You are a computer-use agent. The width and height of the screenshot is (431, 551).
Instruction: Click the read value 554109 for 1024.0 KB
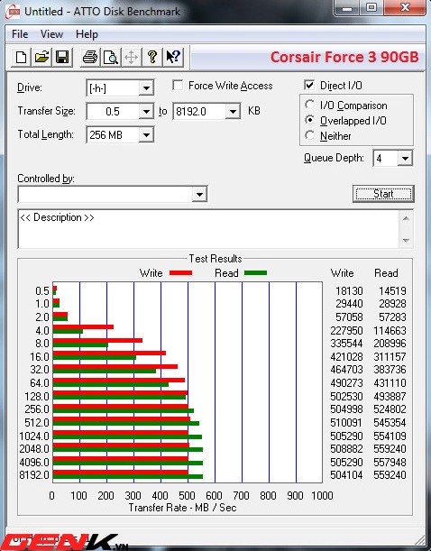click(390, 436)
